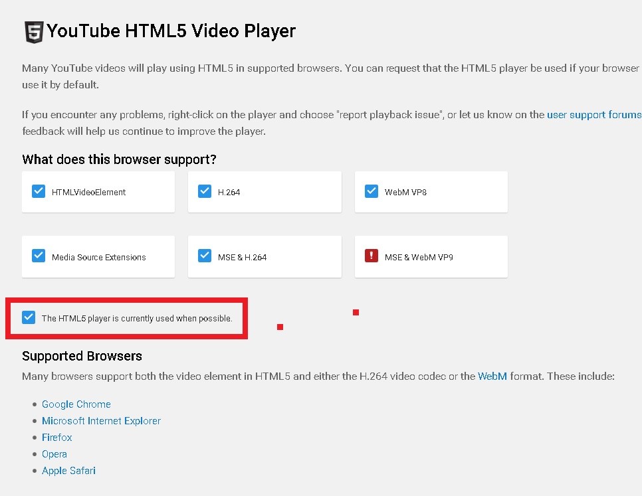Click the MSE & WebM VP9 label text
The width and height of the screenshot is (642, 496).
[419, 257]
